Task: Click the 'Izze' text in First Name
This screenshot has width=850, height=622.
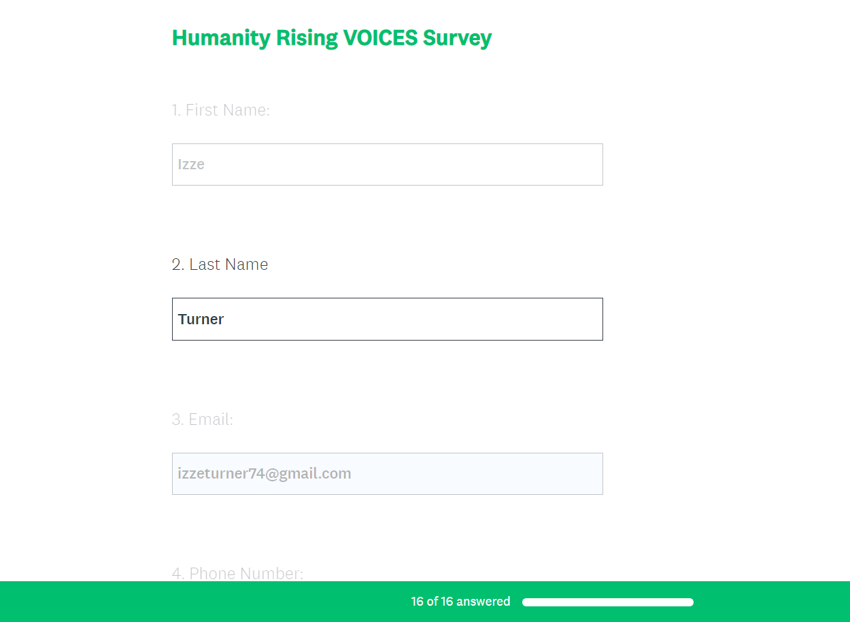Action: point(191,165)
